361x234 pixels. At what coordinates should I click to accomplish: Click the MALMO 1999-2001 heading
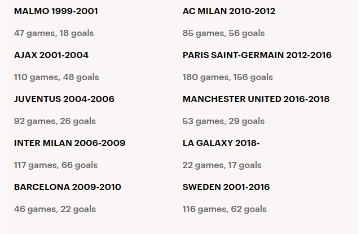pos(56,11)
